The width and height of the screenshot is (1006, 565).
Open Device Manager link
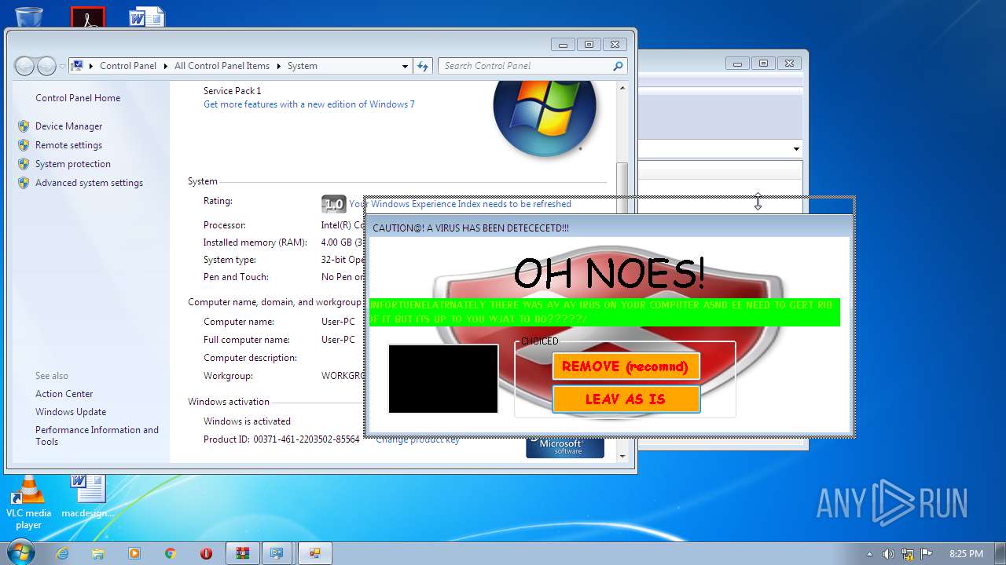pyautogui.click(x=69, y=126)
